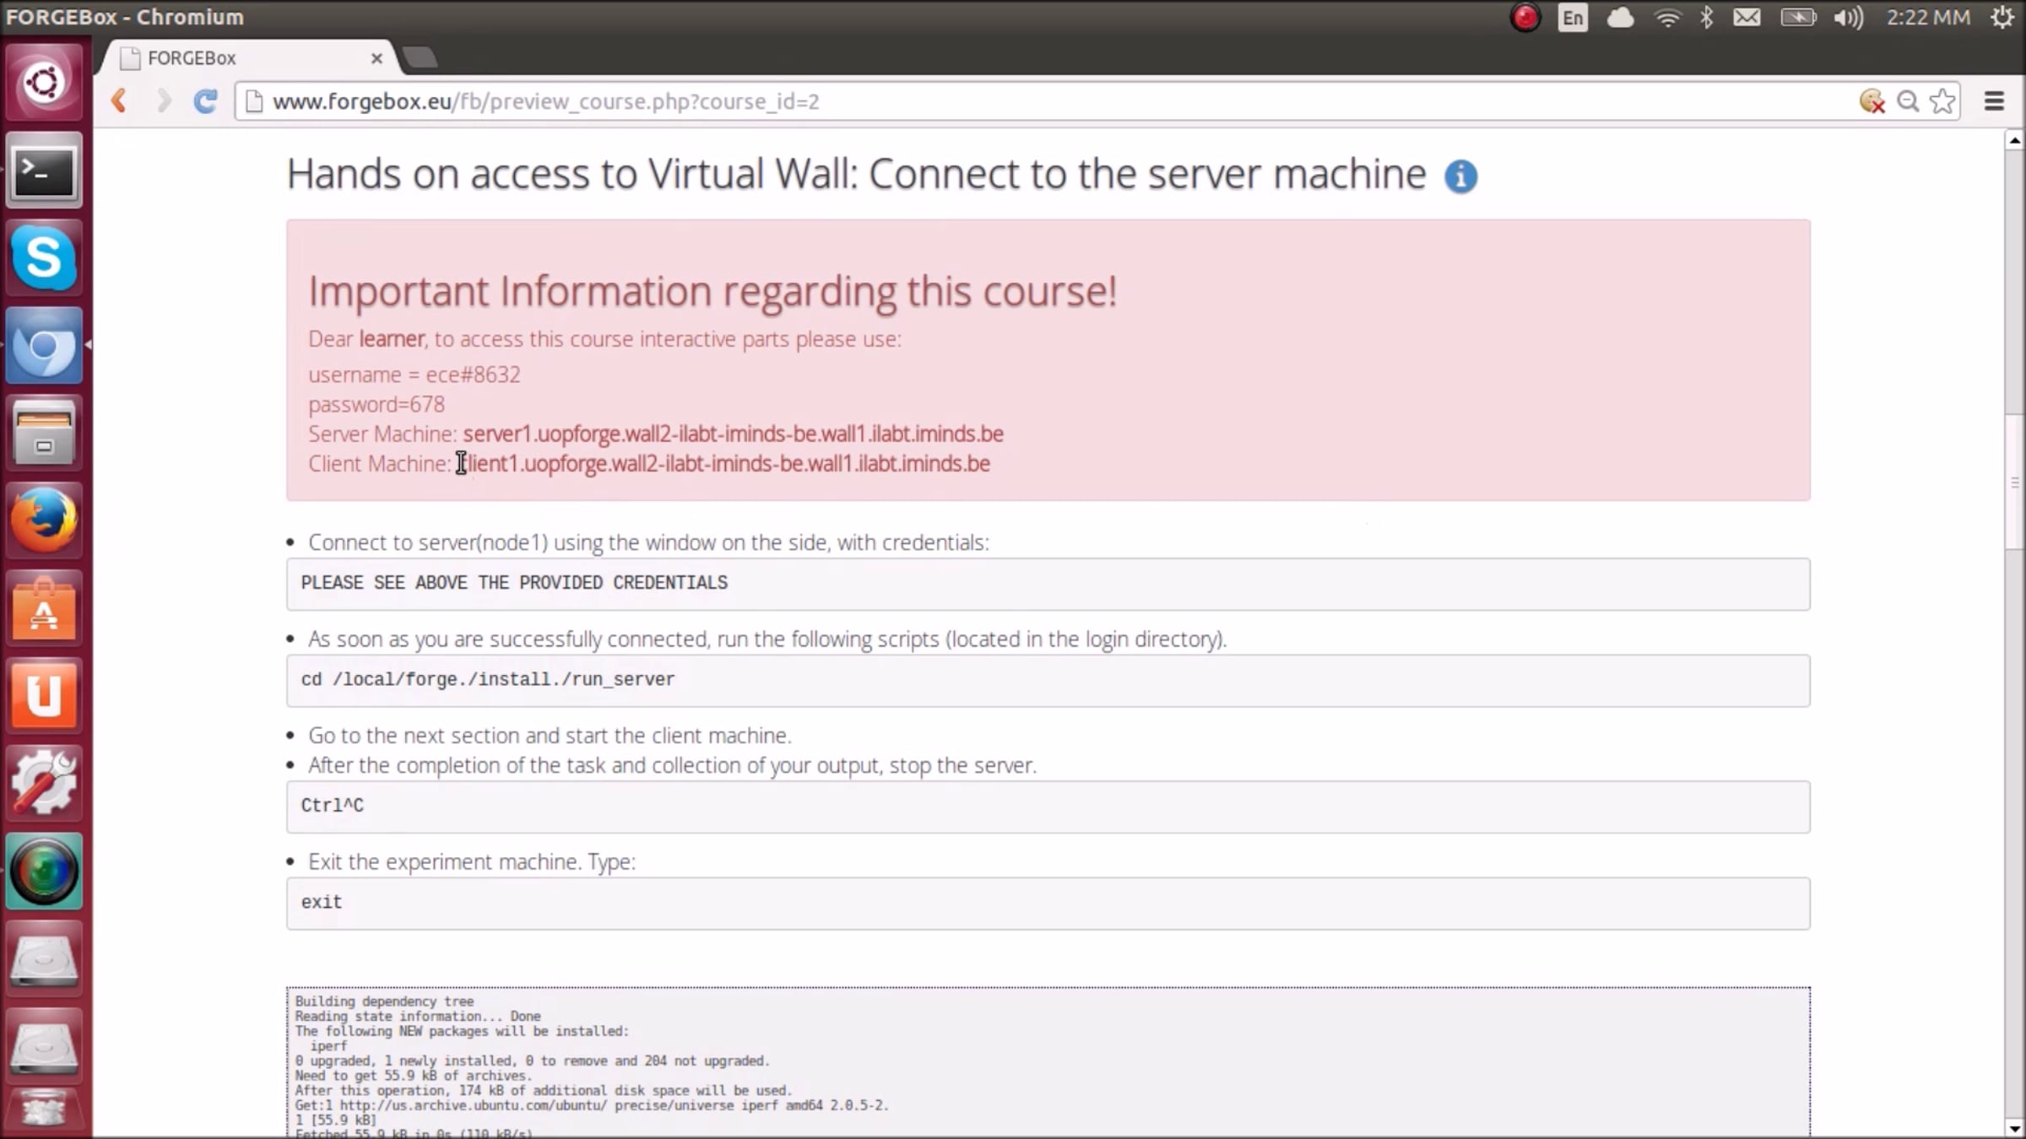This screenshot has width=2026, height=1139.
Task: Open Ubuntu Software Center icon
Action: click(44, 607)
